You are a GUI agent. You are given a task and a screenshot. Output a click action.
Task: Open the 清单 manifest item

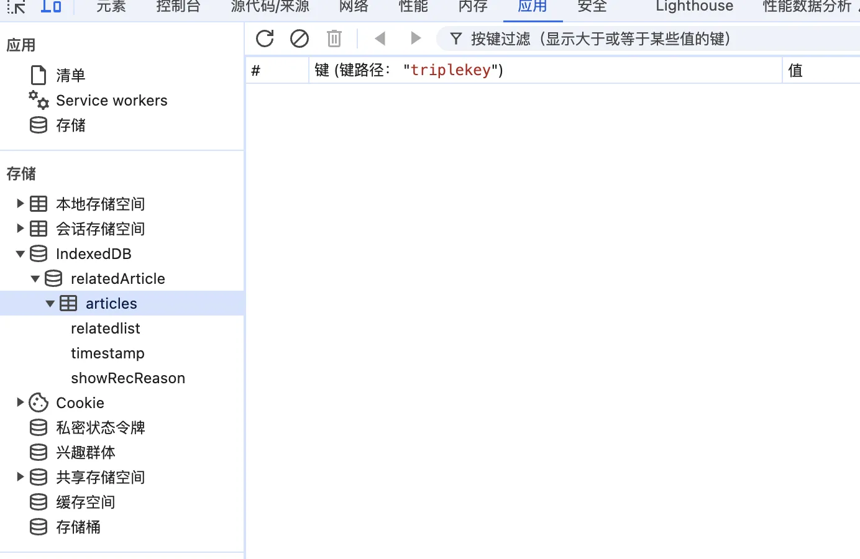pos(70,76)
